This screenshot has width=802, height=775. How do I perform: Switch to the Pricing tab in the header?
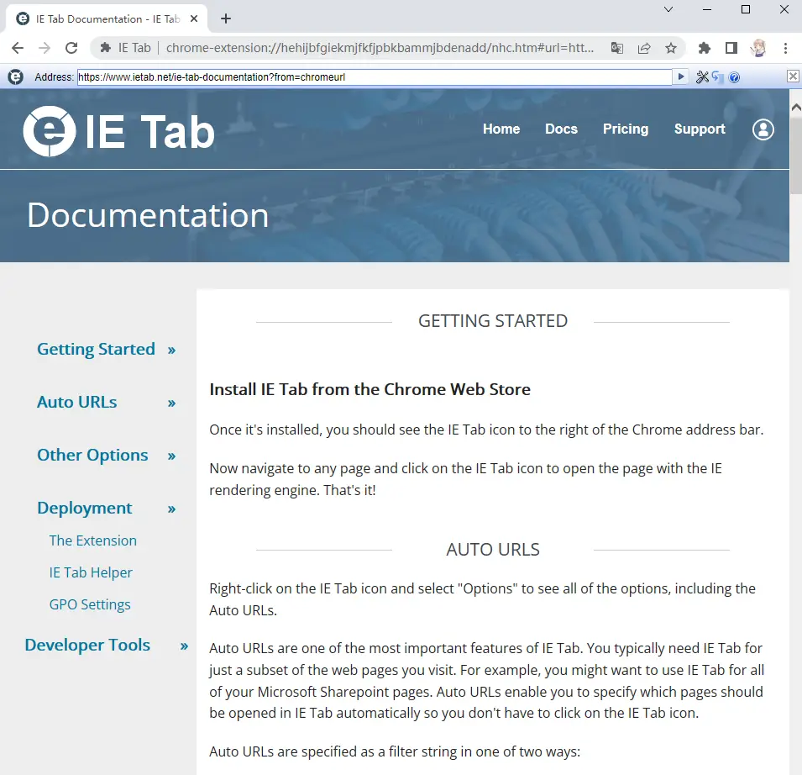click(626, 129)
